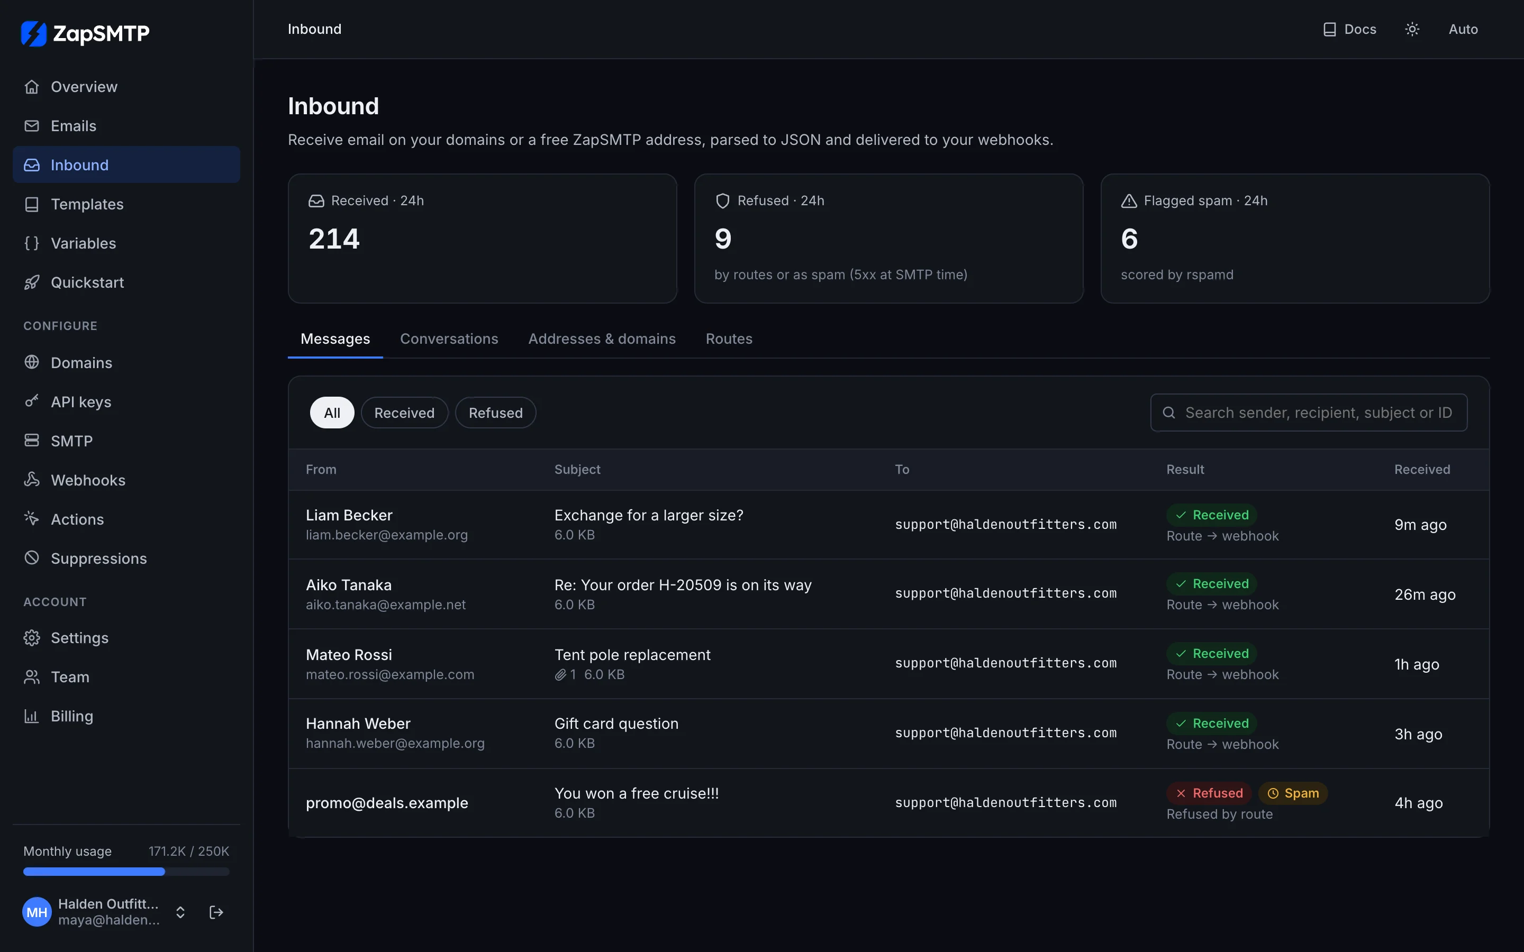This screenshot has height=952, width=1524.
Task: Click the magnifier icon in search box
Action: pyautogui.click(x=1169, y=413)
